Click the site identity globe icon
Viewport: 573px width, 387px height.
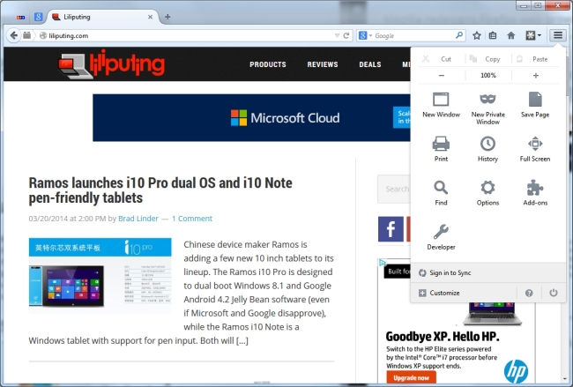43,35
